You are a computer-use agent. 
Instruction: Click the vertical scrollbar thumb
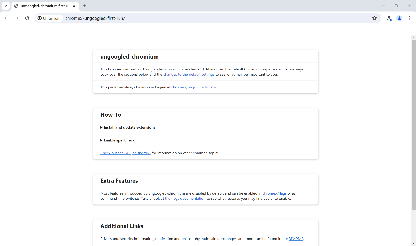click(x=414, y=125)
